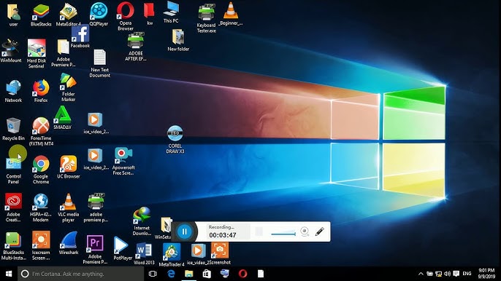The height and width of the screenshot is (281, 501).
Task: Launch Wireshark from the desktop
Action: click(x=69, y=242)
